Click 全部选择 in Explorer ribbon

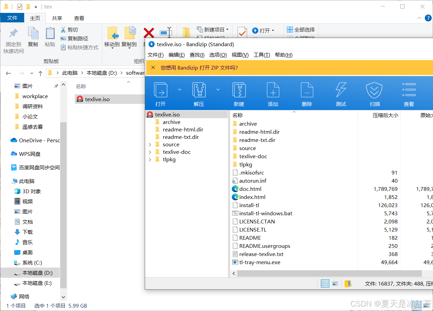(x=301, y=30)
